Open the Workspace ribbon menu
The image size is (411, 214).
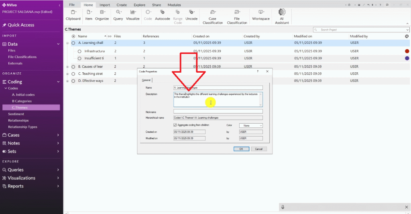coord(261,15)
